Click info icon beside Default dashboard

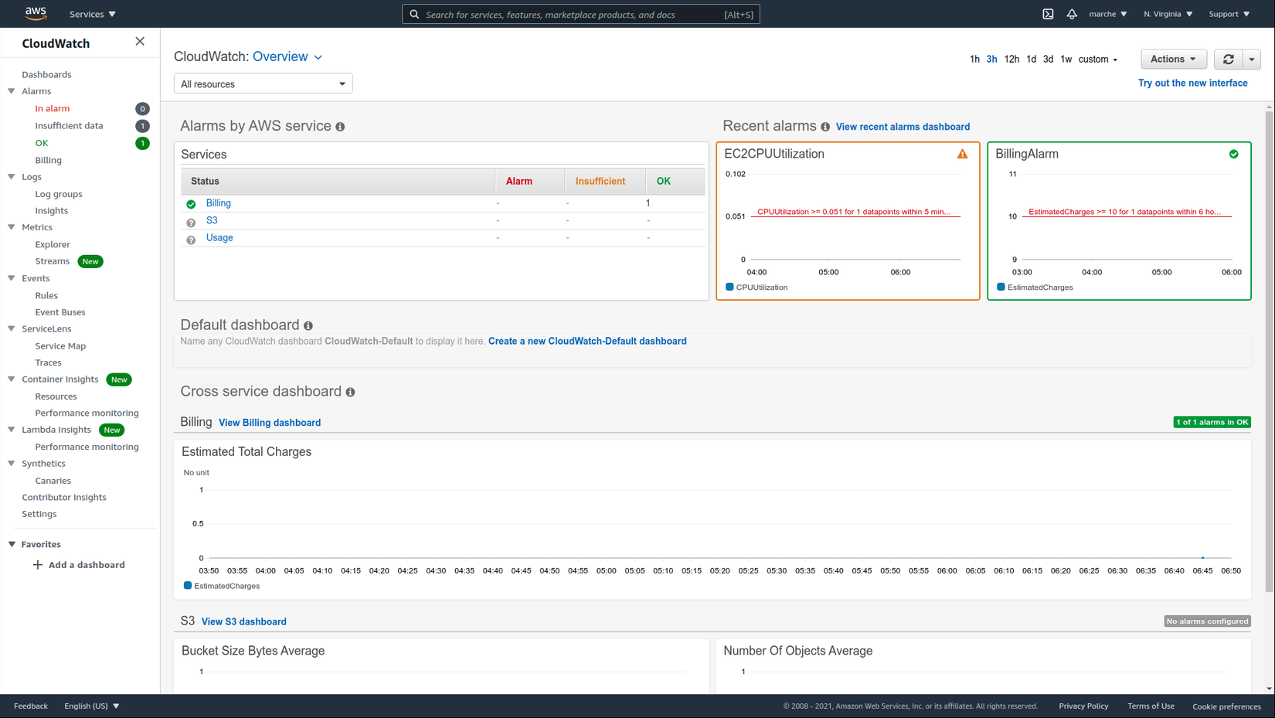point(308,326)
